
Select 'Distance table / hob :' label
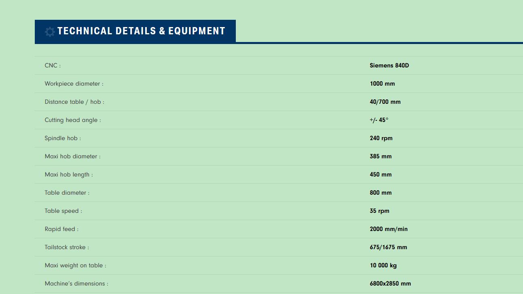tap(74, 102)
